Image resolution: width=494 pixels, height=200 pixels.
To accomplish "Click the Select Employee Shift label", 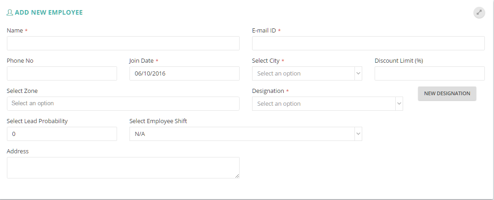I will 158,121.
